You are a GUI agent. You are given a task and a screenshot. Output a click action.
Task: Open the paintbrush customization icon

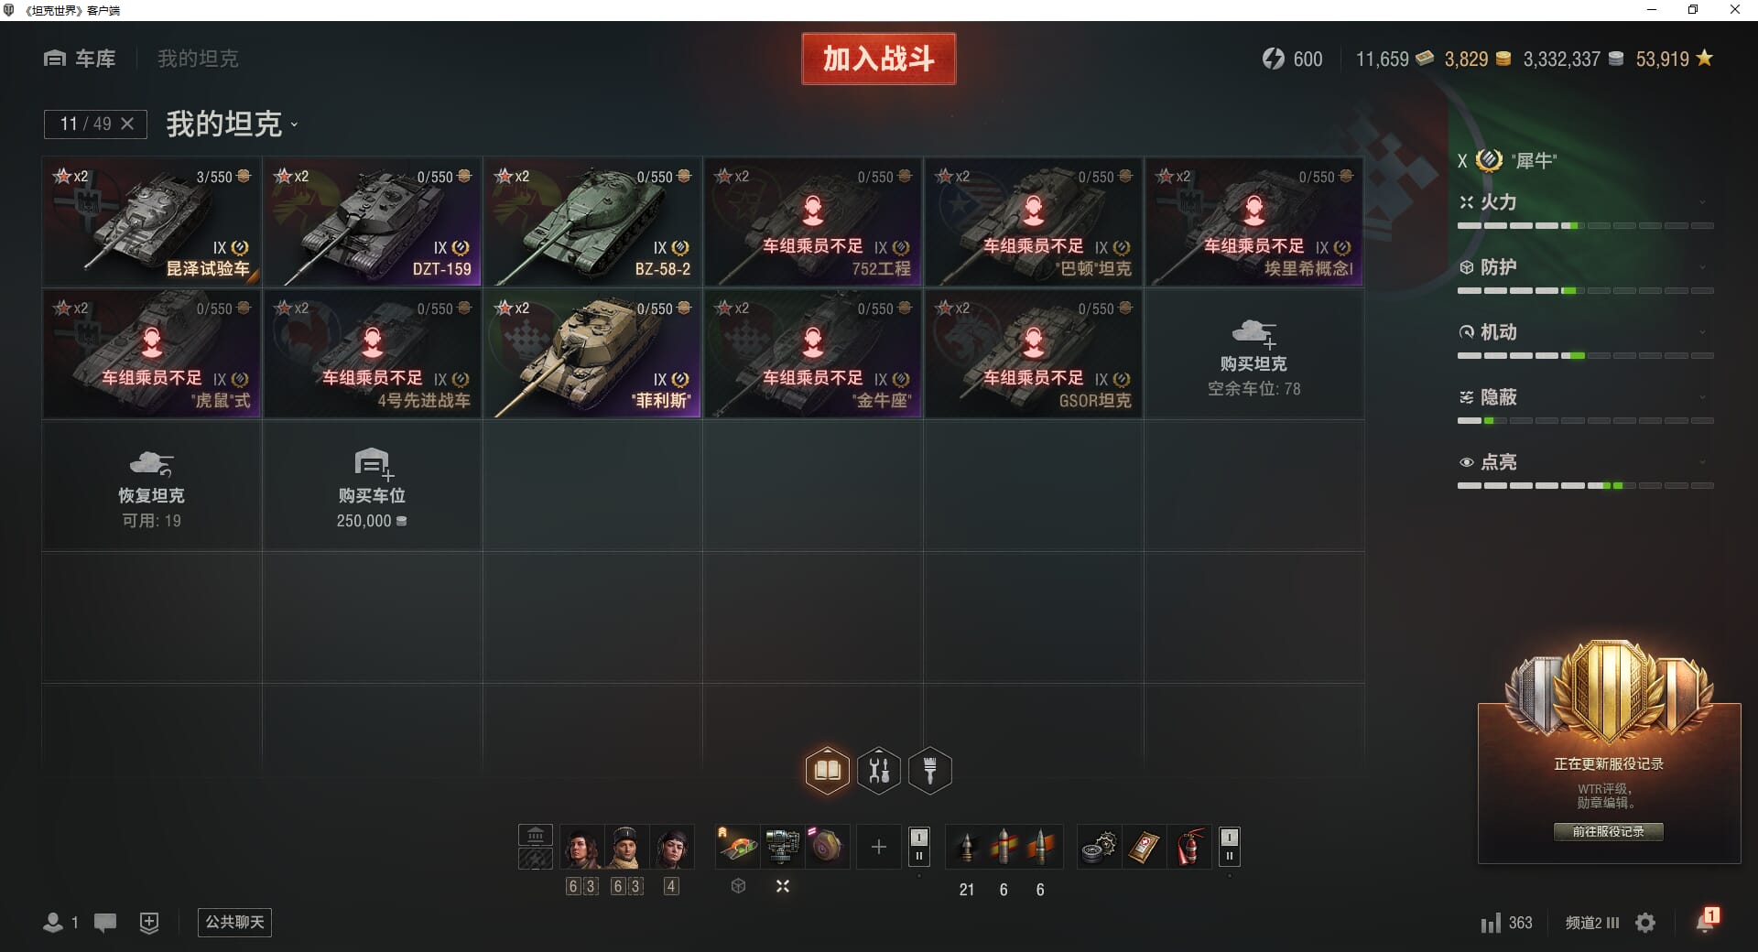point(930,771)
